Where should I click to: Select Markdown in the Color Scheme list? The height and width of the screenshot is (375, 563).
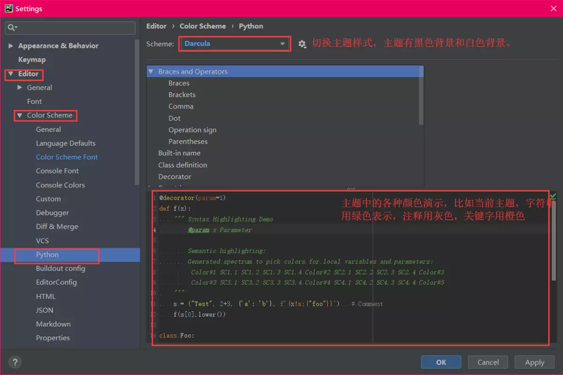[x=53, y=324]
